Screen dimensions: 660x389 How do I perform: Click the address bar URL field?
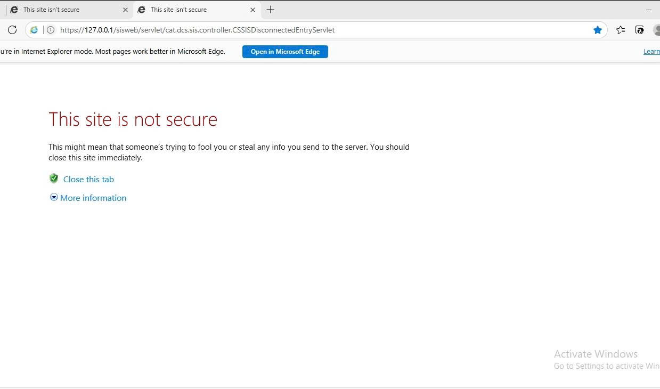(x=316, y=30)
